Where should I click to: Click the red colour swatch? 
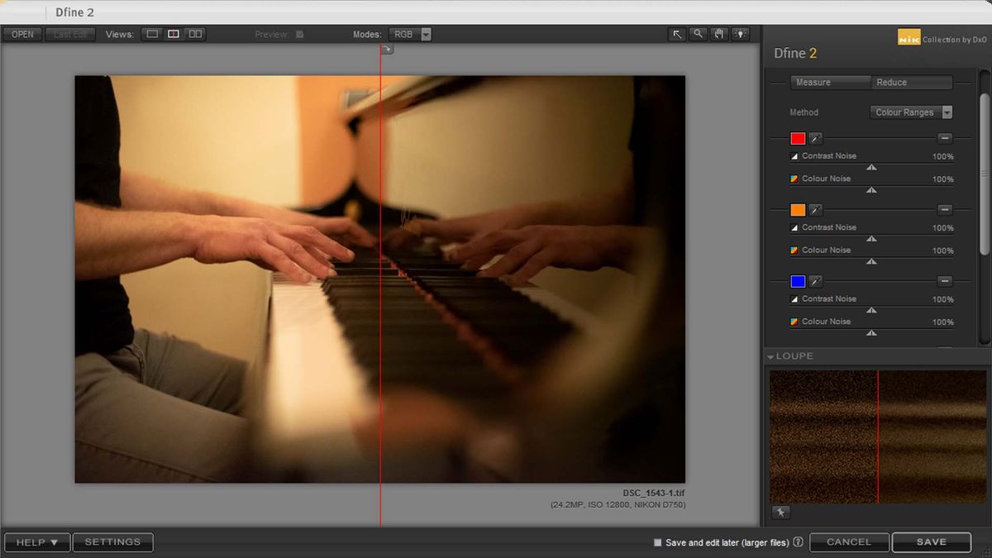pyautogui.click(x=798, y=139)
